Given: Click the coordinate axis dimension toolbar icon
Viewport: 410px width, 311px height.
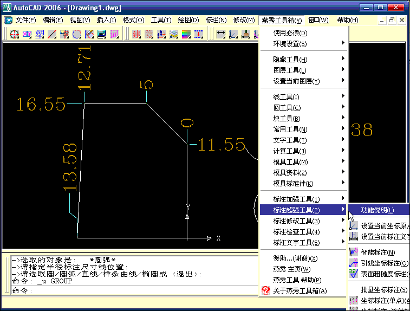Looking at the screenshot, I should [x=233, y=34].
